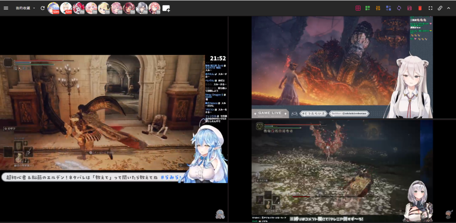Copy the share link for this layout
The width and height of the screenshot is (456, 223).
click(x=440, y=8)
